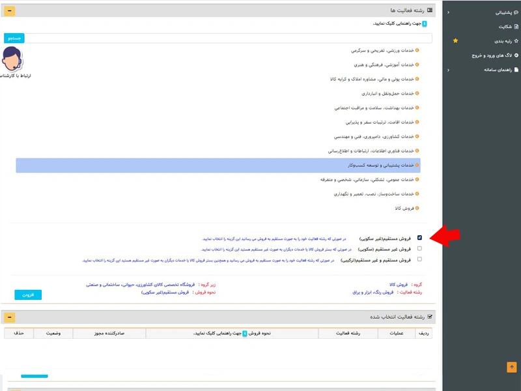This screenshot has height=391, width=521.
Task: Click the ردیف column header
Action: (424, 333)
